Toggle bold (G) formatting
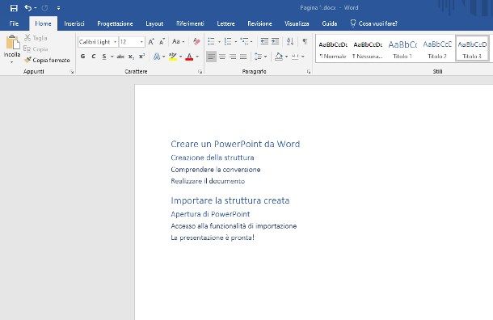493x320 pixels. pos(82,57)
